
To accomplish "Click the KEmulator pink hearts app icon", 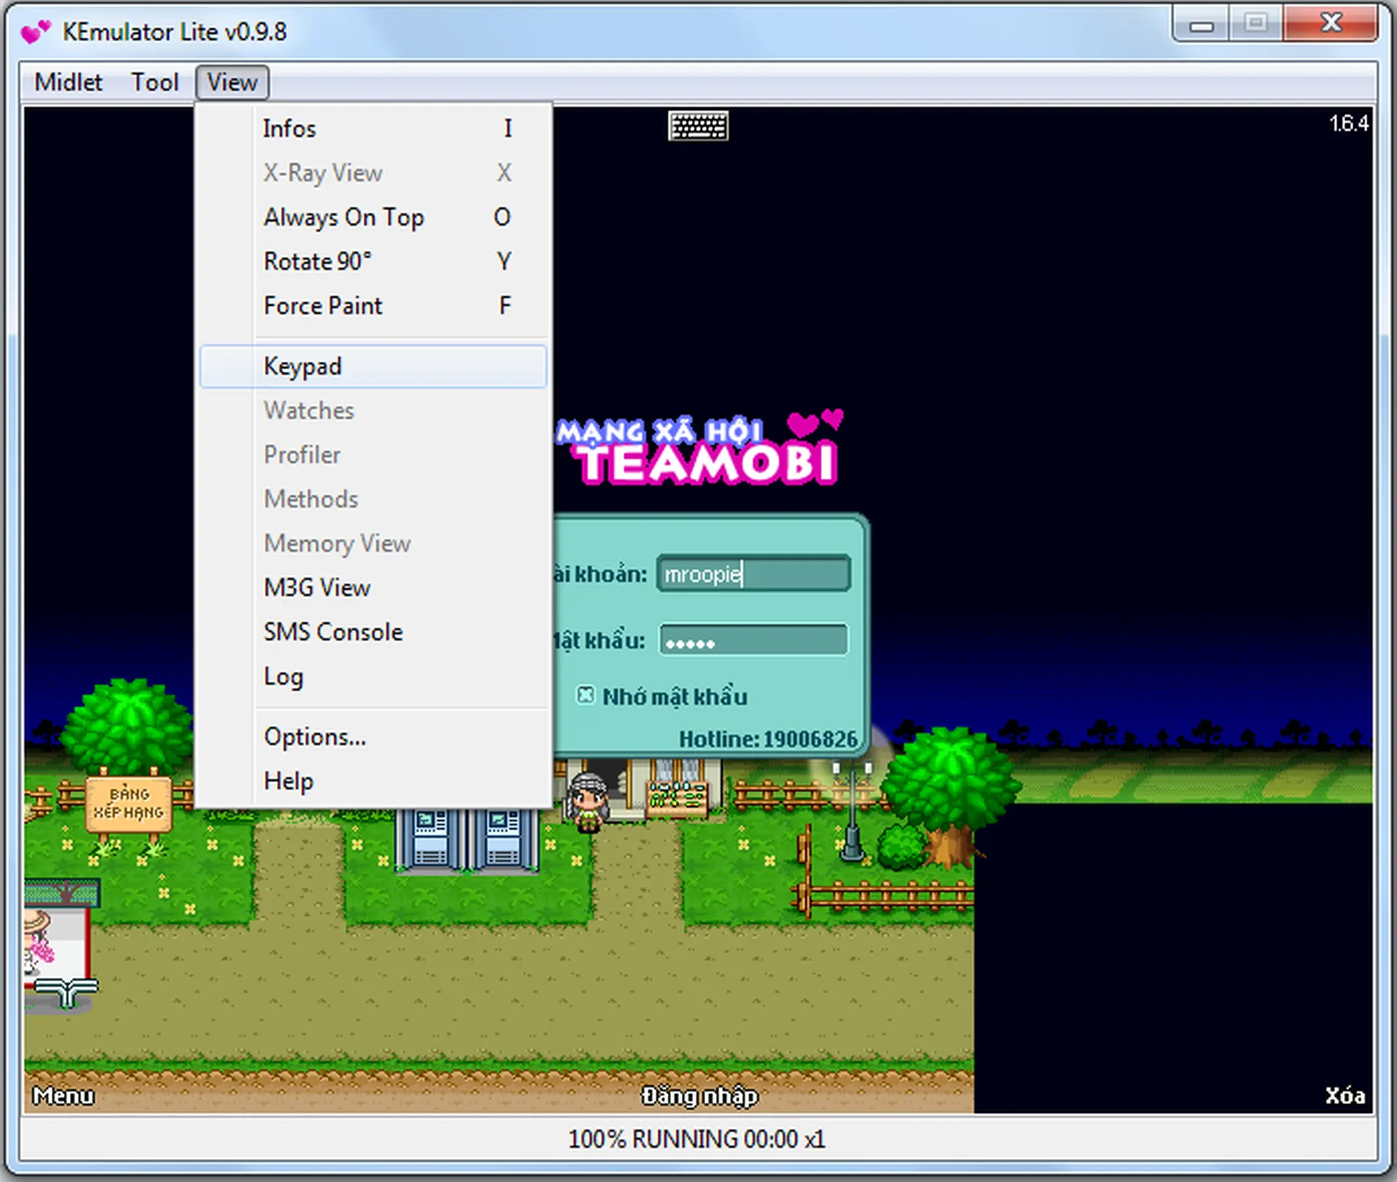I will (36, 31).
